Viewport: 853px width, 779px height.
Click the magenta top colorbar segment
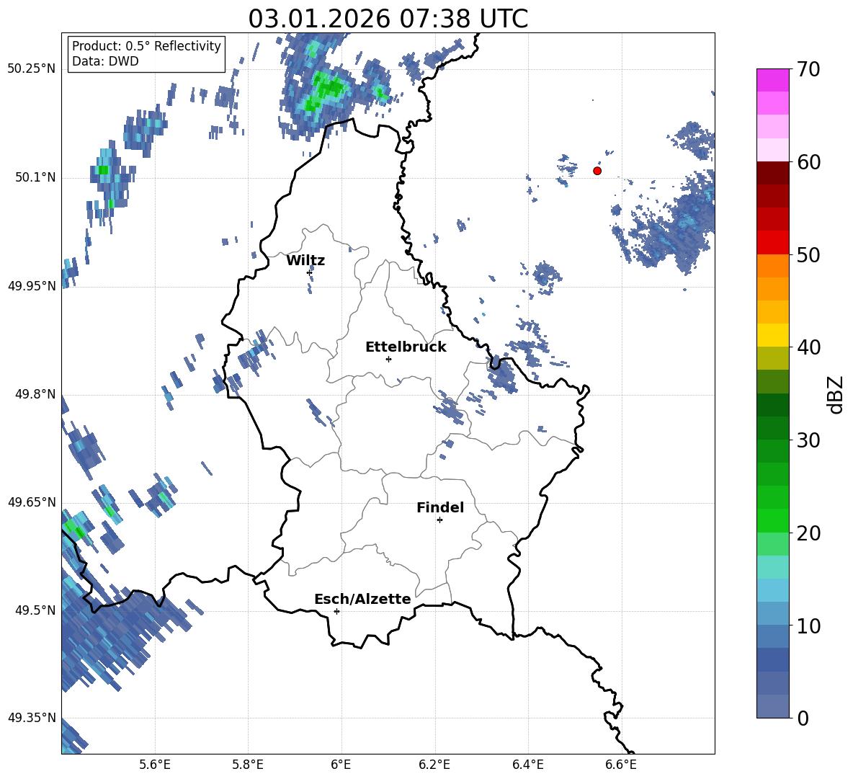[772, 81]
